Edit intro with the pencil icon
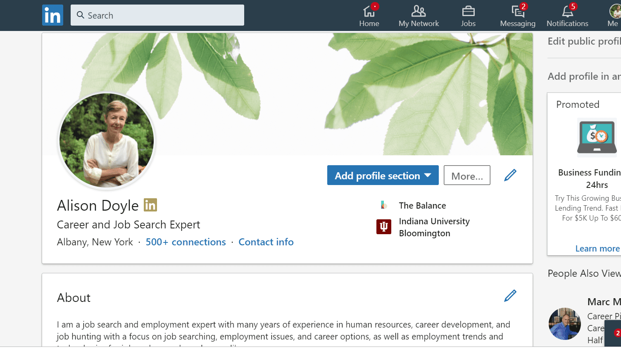The image size is (621, 349). (510, 175)
